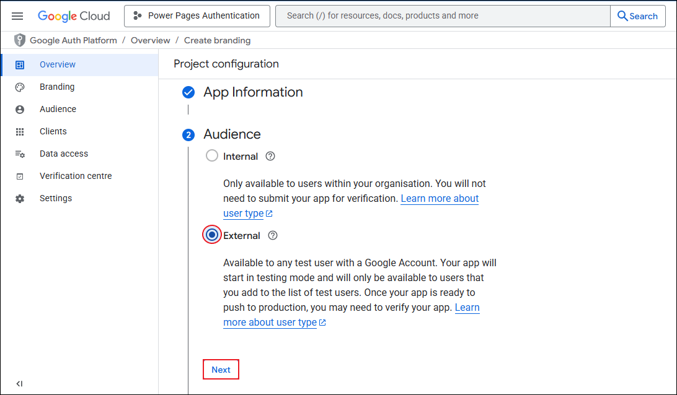Open Settings in the sidebar
The image size is (677, 395).
coord(81,199)
